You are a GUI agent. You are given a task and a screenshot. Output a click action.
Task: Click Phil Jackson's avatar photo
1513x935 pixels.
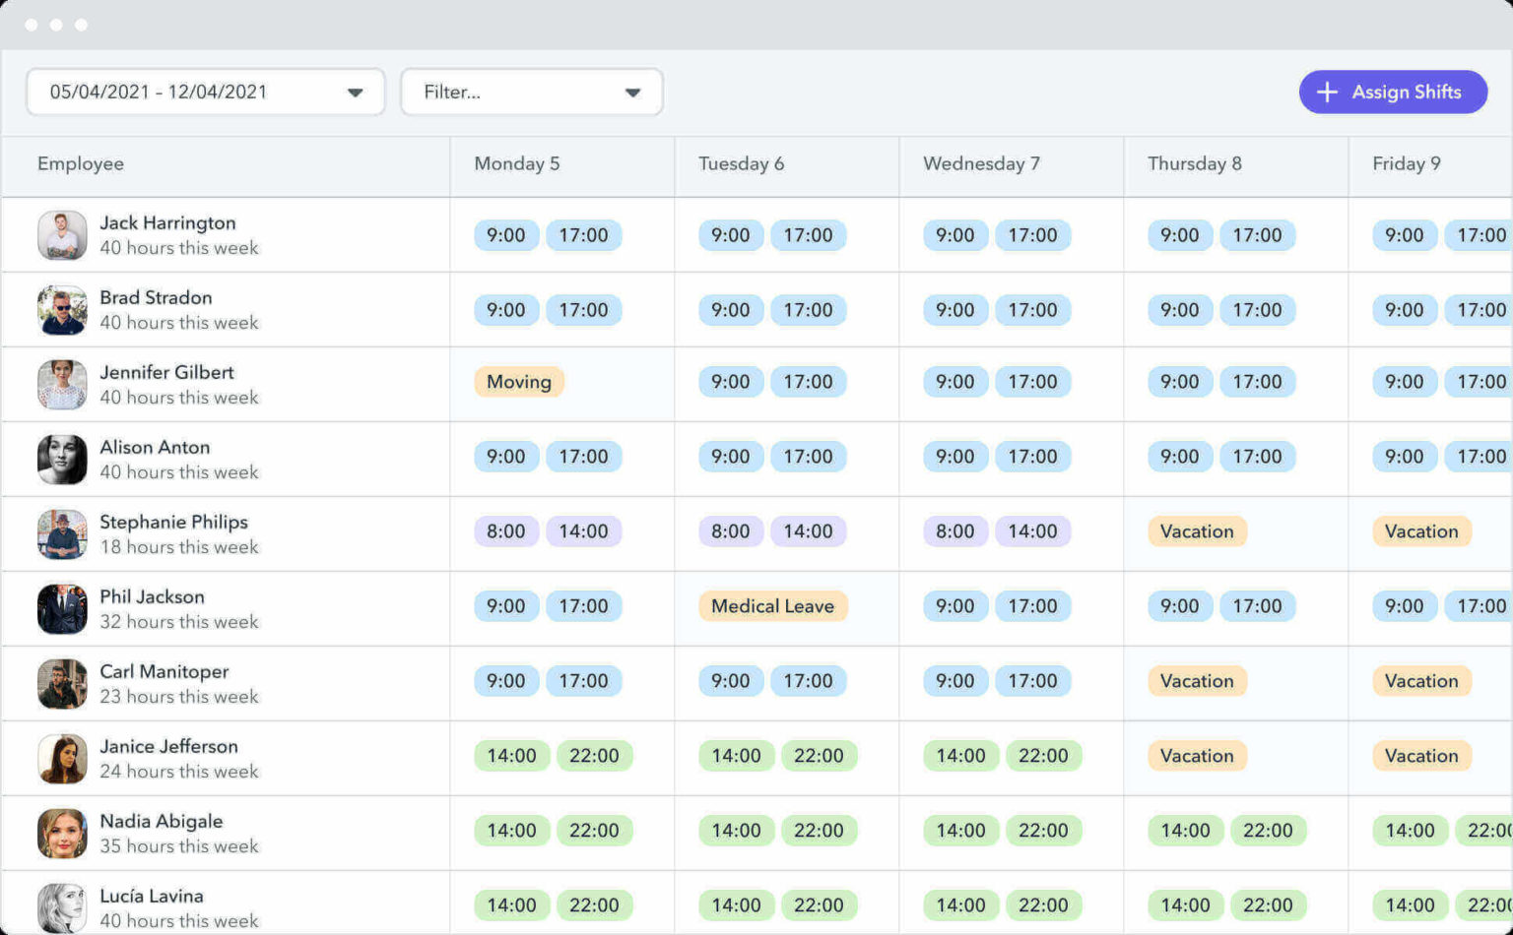[61, 608]
